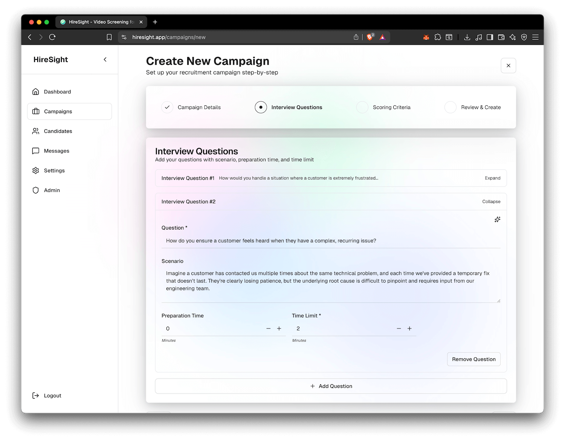Image resolution: width=565 pixels, height=441 pixels.
Task: Click the AI sparkle generate question icon
Action: tap(497, 219)
